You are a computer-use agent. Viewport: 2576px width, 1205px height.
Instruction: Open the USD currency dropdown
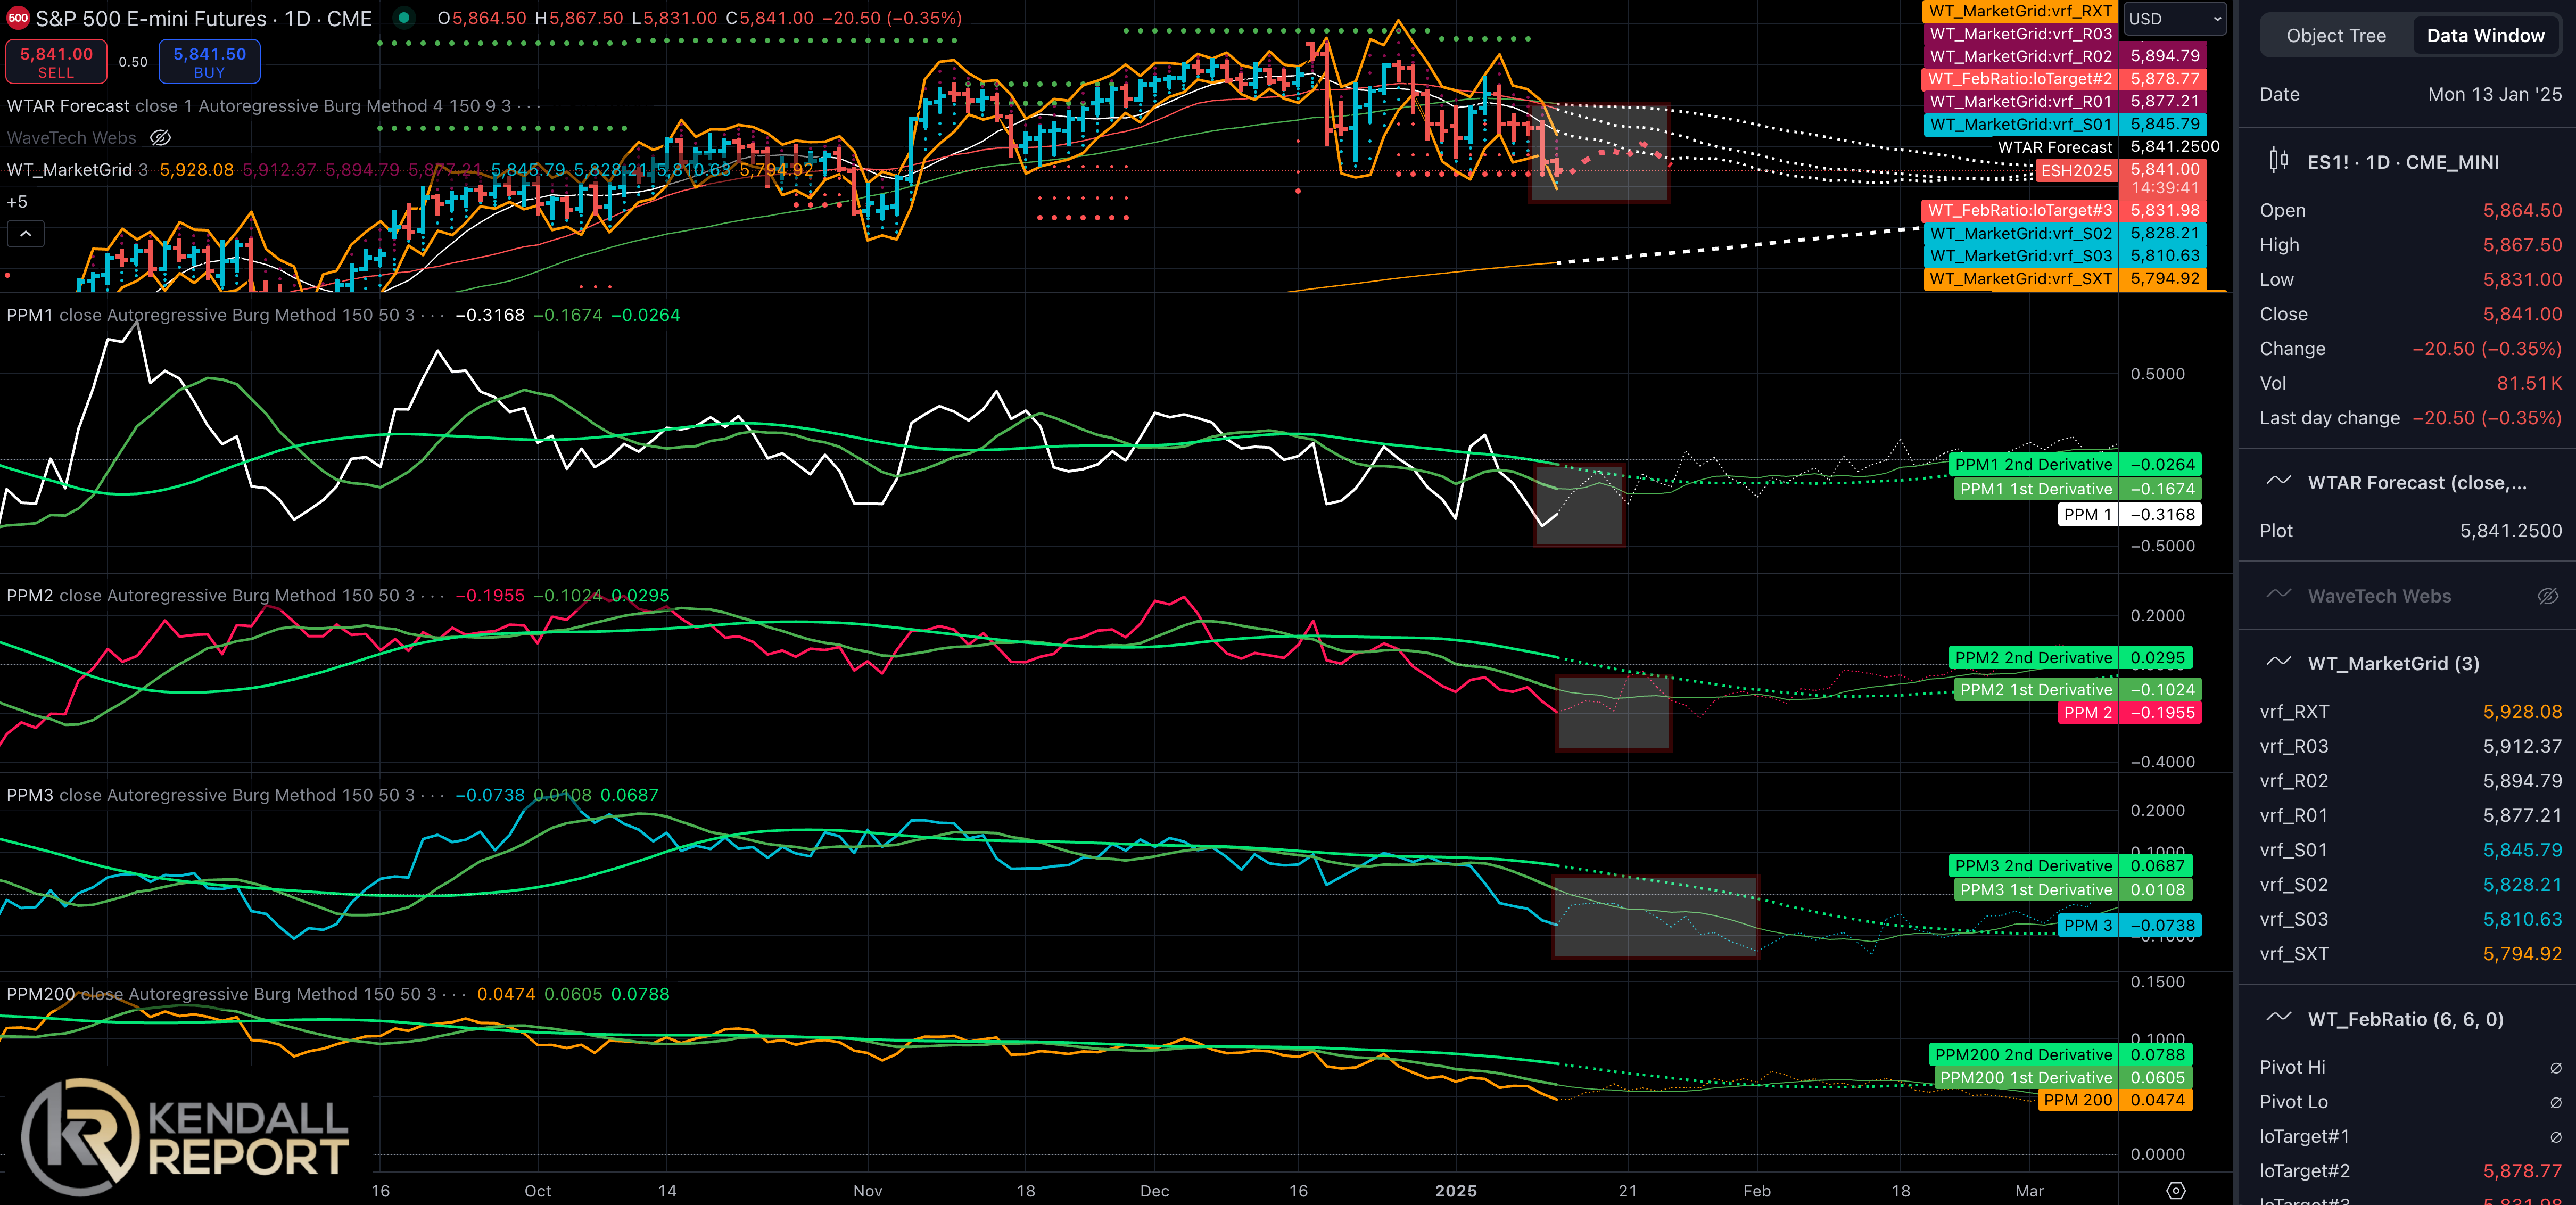click(x=2174, y=19)
